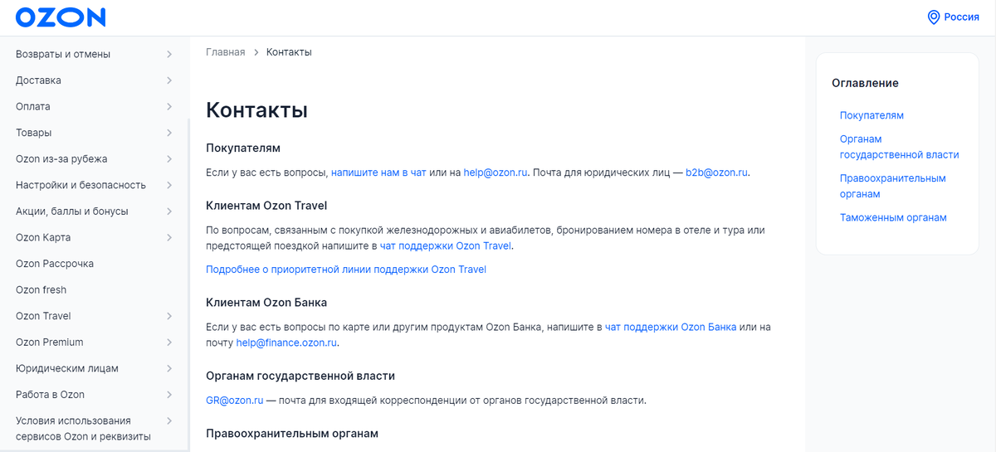The image size is (996, 452).
Task: Expand Условия использования сервисов Ozon chevron
Action: coord(169,421)
